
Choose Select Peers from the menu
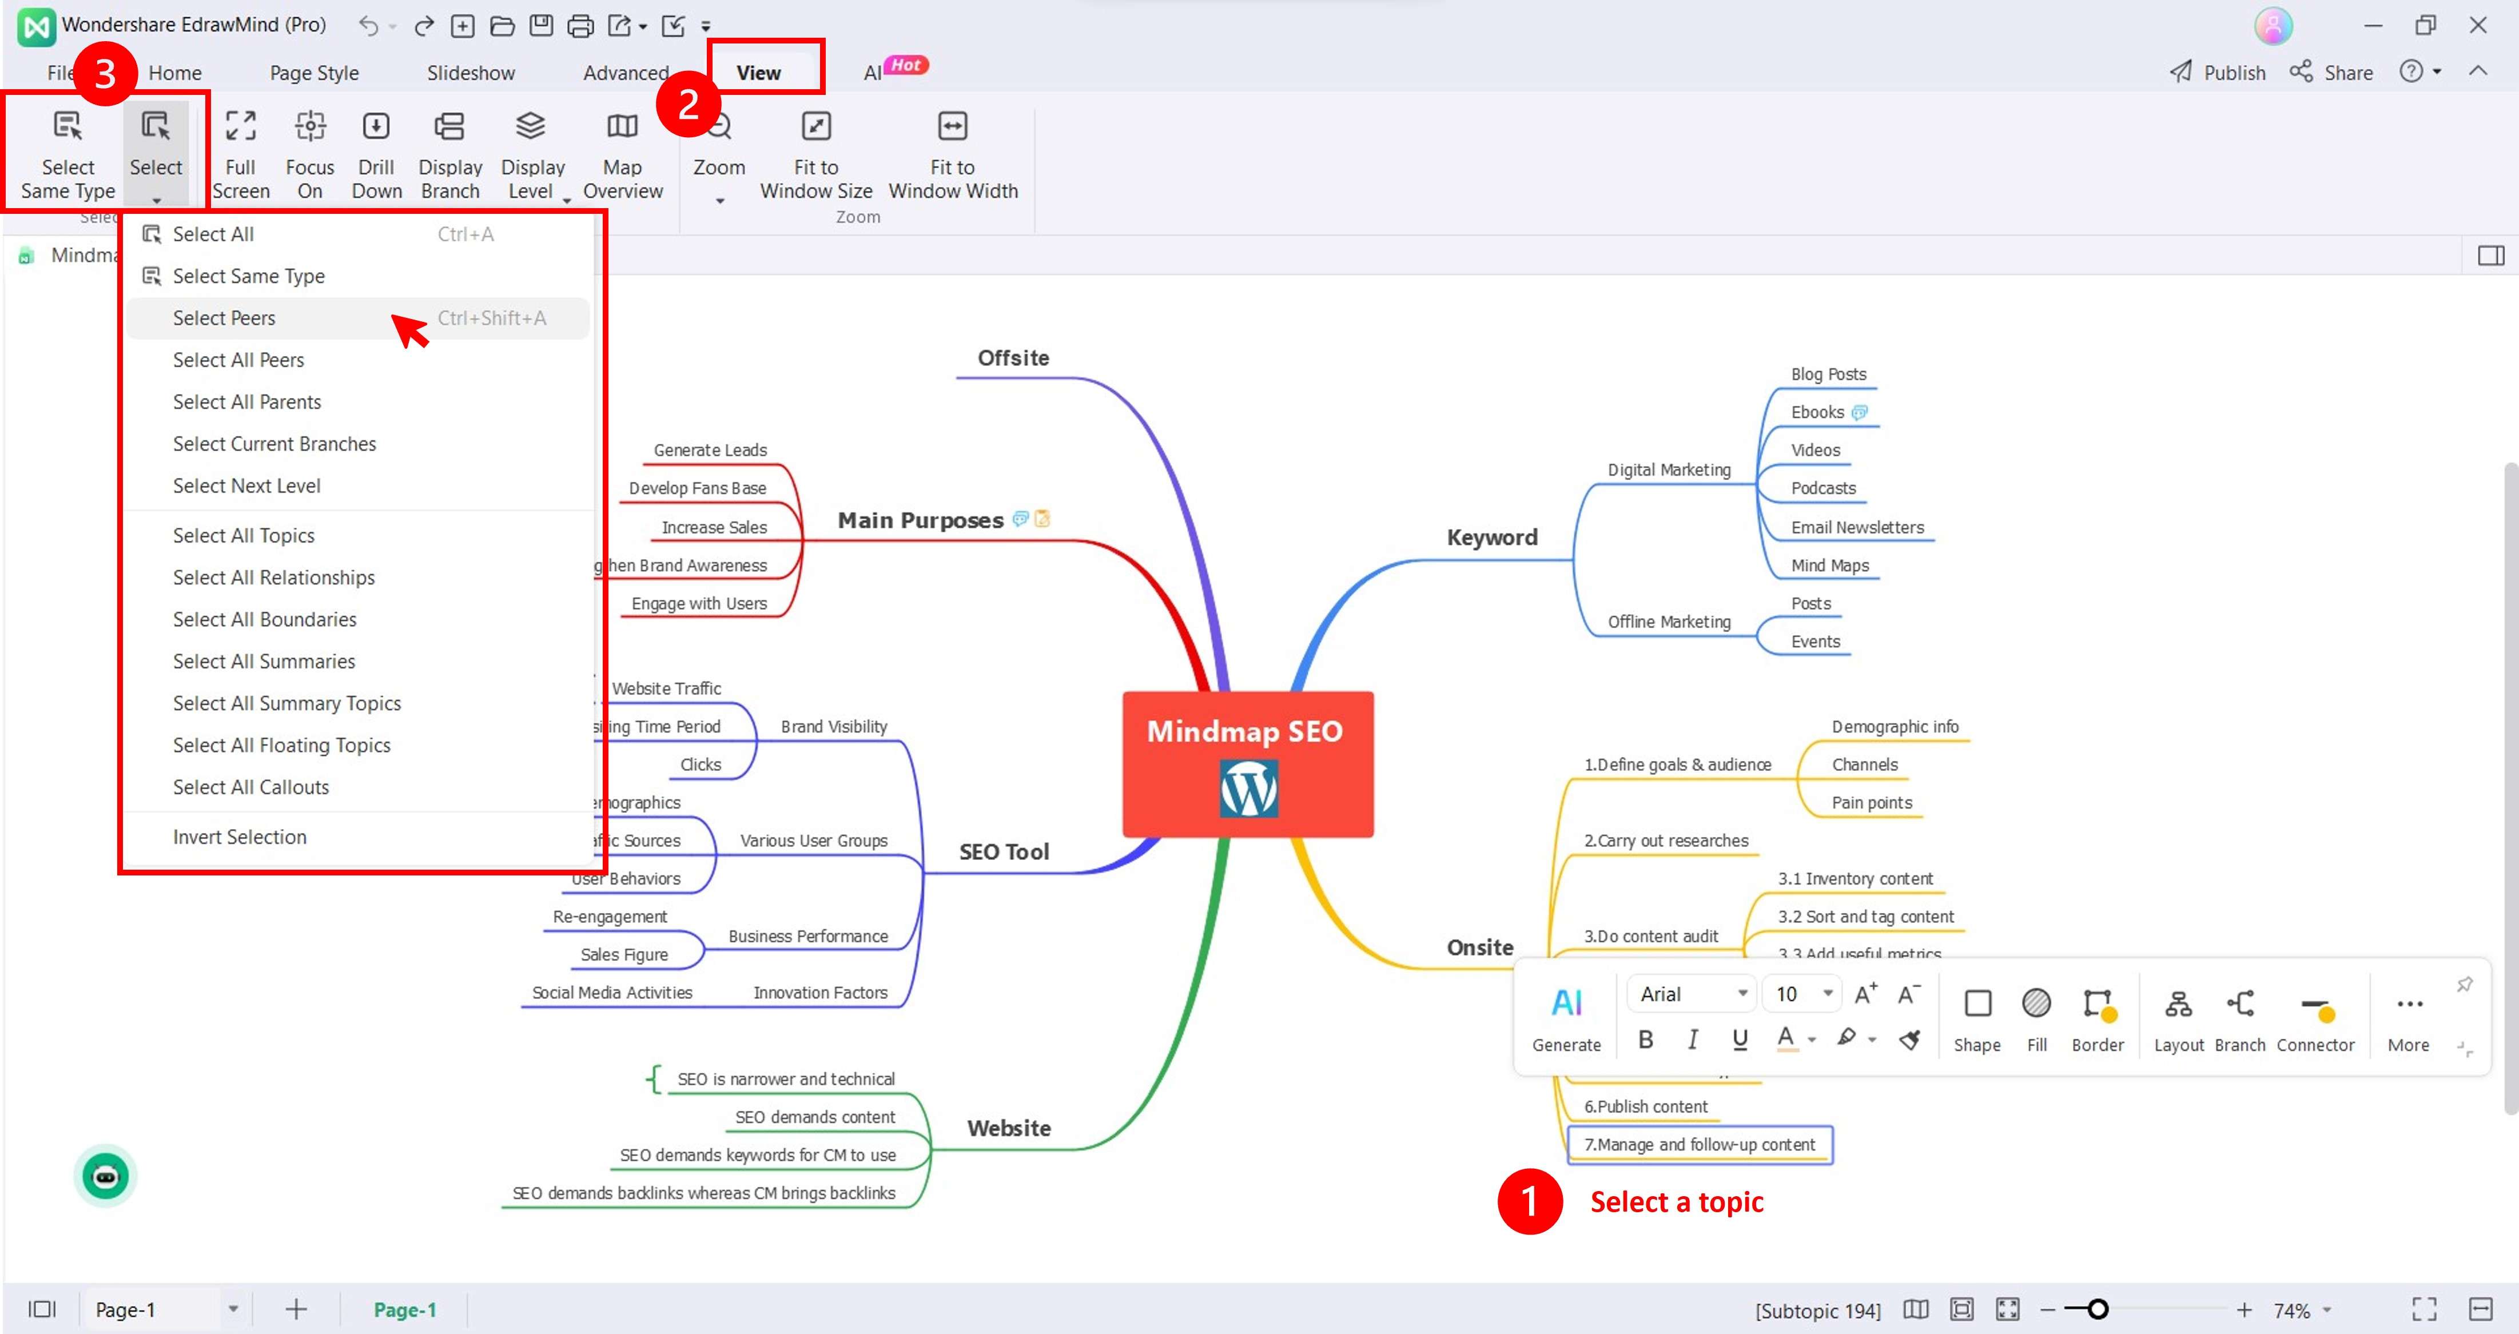tap(224, 318)
